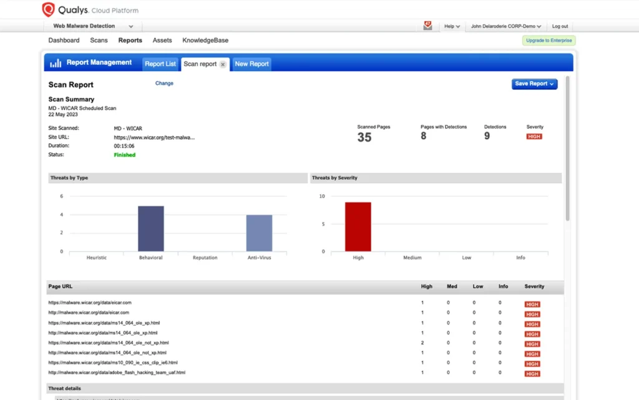Expand the John Delaroderie CORP-Demo user menu
Screen dimensions: 639x400
[505, 26]
